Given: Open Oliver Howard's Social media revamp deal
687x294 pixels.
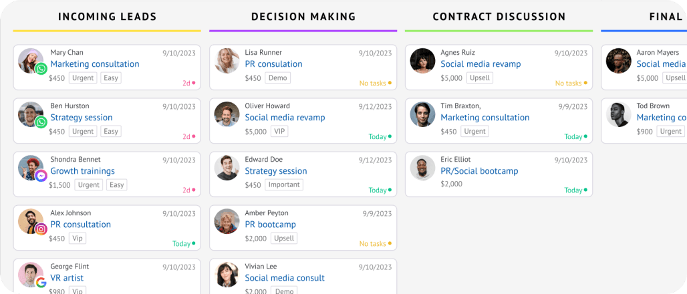Looking at the screenshot, I should (285, 118).
